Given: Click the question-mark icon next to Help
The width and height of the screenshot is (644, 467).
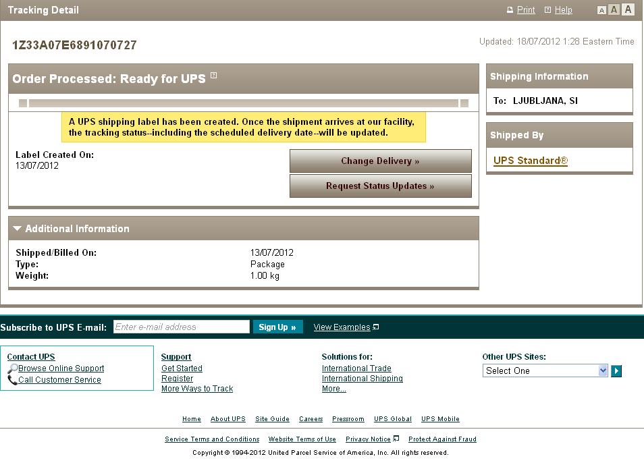Looking at the screenshot, I should click(x=547, y=10).
